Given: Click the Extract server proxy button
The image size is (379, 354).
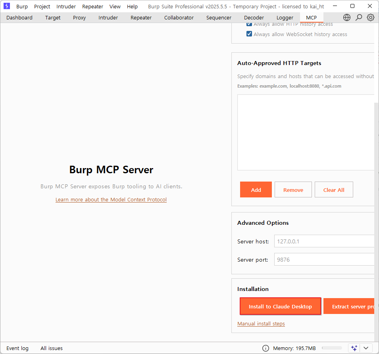Looking at the screenshot, I should [x=349, y=306].
